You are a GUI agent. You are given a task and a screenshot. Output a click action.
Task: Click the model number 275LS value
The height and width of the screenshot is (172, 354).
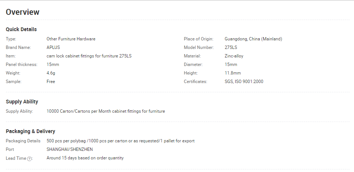click(231, 47)
